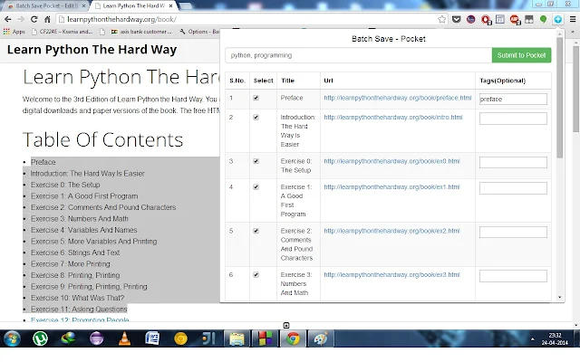Open the ex2.html link
This screenshot has width=580, height=362.
point(391,232)
